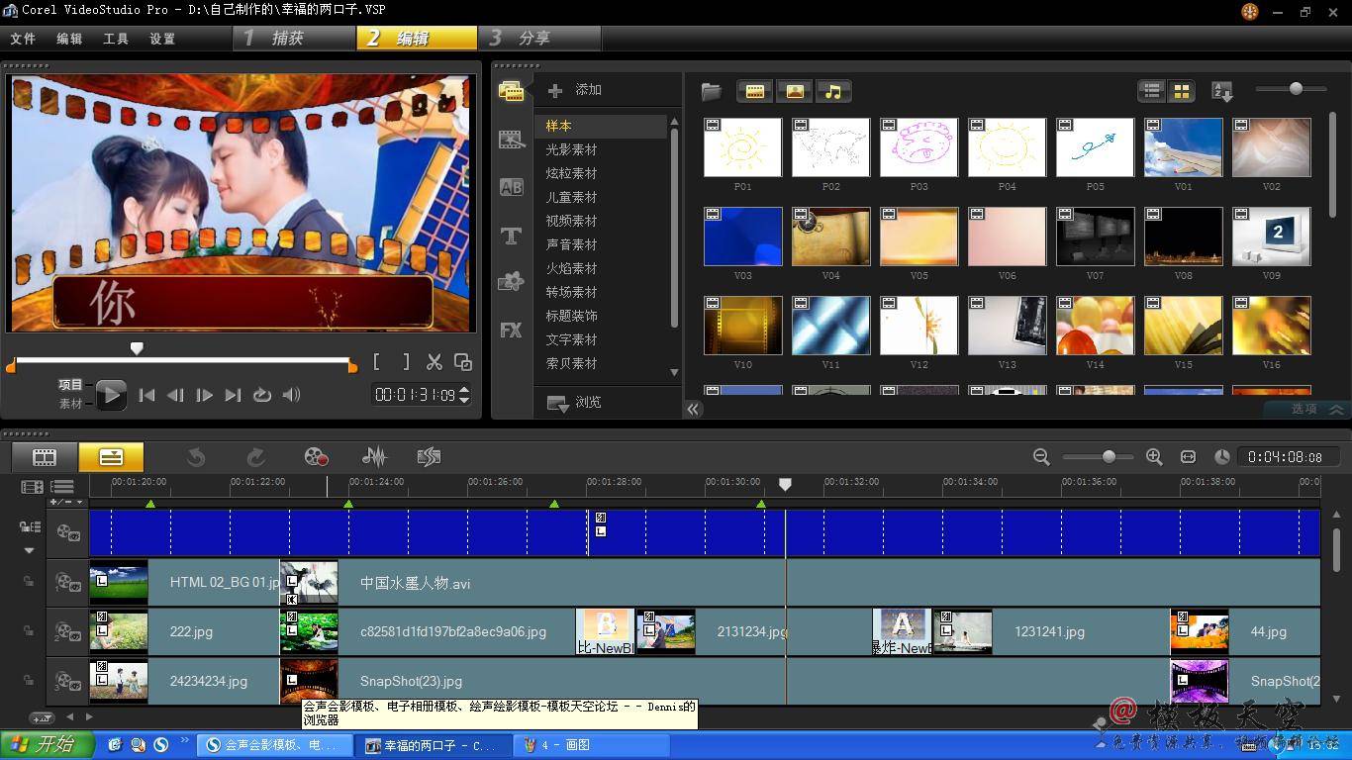Undo the last action

(196, 456)
